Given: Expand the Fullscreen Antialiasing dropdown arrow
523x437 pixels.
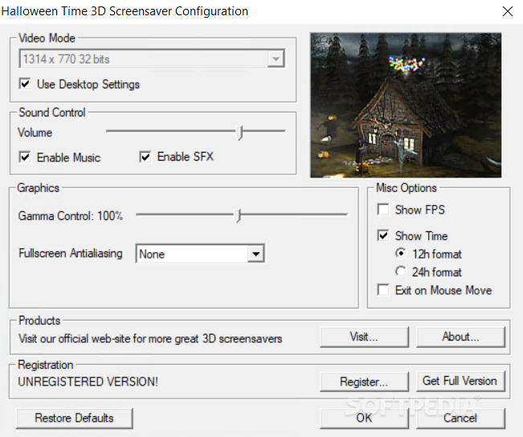Looking at the screenshot, I should click(255, 254).
